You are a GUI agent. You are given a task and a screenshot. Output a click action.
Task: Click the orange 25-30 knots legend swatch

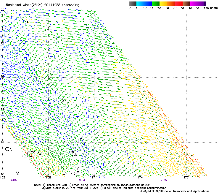coord(171,4)
